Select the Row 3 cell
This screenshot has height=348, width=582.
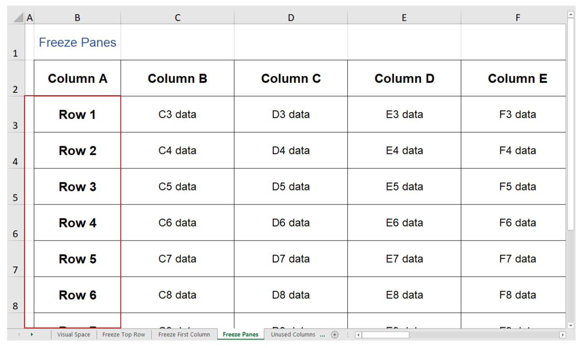tap(77, 186)
